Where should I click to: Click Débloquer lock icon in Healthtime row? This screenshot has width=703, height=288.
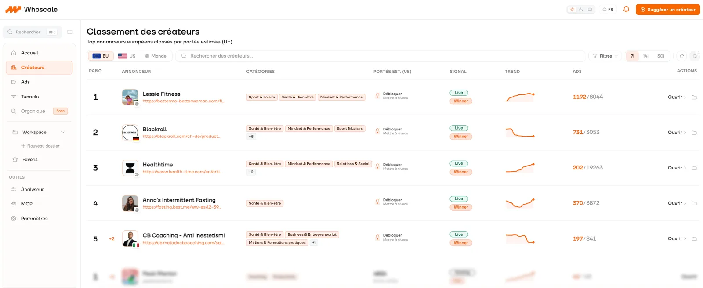click(x=377, y=166)
